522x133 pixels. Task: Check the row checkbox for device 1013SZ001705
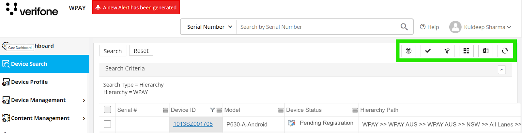(x=107, y=124)
